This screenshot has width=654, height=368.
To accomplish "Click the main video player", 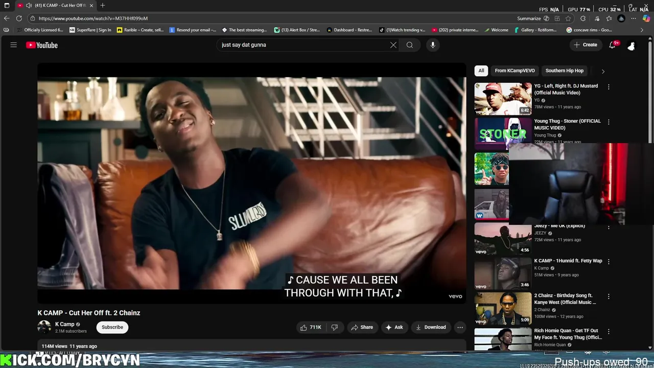I will [251, 183].
